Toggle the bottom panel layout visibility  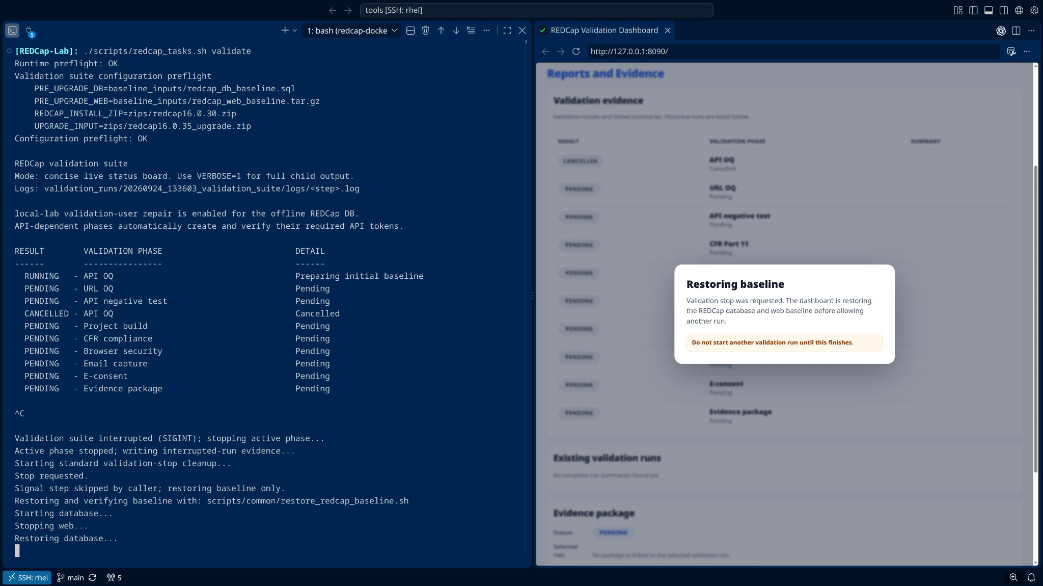[x=989, y=10]
